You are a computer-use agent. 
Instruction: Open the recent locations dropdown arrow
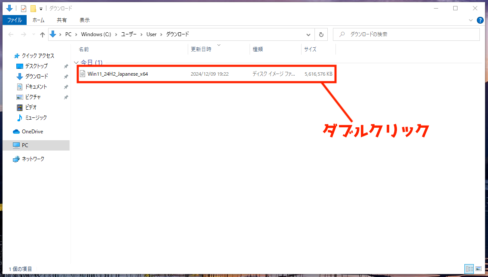tap(34, 34)
